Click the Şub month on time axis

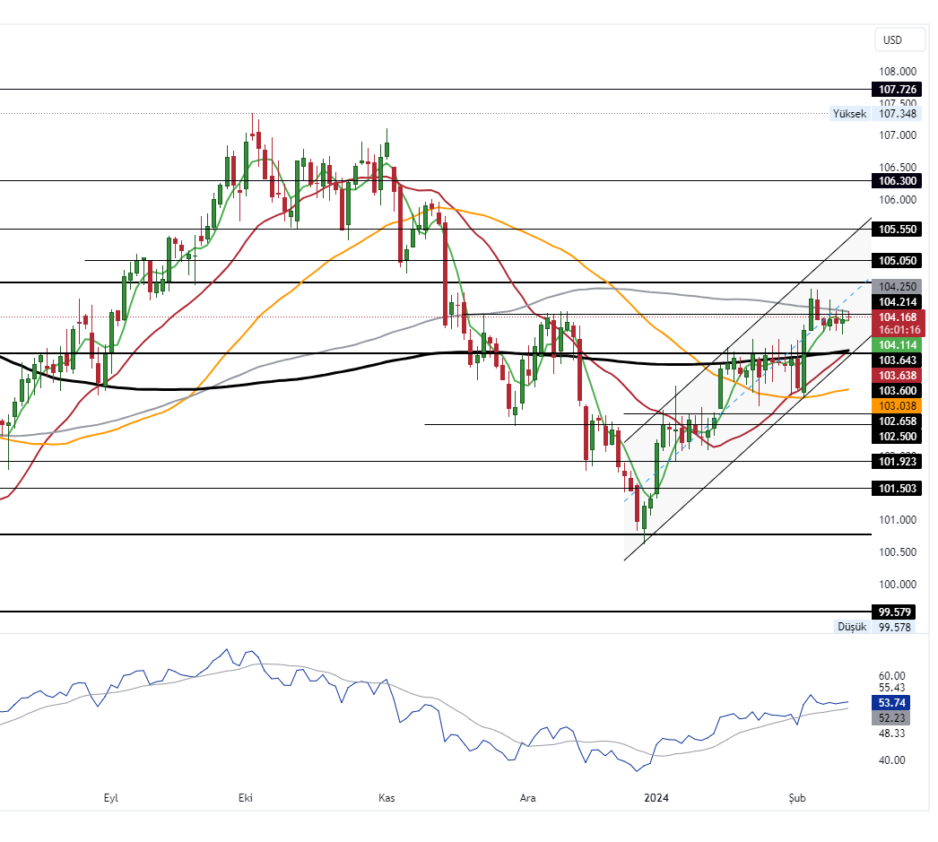coord(797,798)
